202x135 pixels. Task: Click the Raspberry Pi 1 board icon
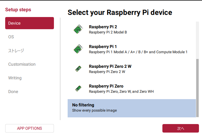tap(78, 49)
